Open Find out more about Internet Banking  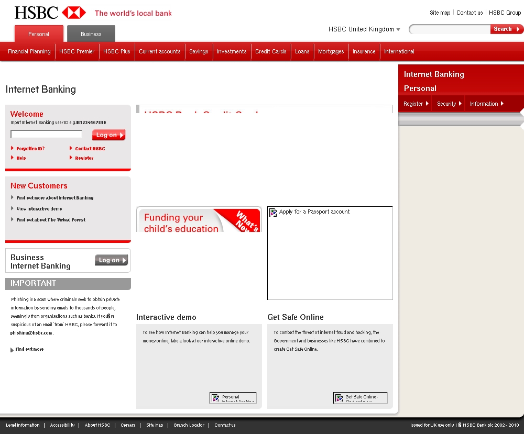(x=55, y=198)
